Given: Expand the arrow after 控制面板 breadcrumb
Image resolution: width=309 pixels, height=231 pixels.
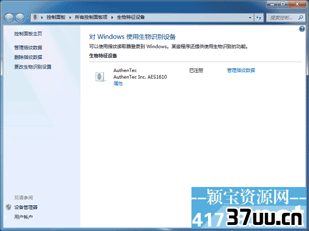Looking at the screenshot, I should point(70,18).
